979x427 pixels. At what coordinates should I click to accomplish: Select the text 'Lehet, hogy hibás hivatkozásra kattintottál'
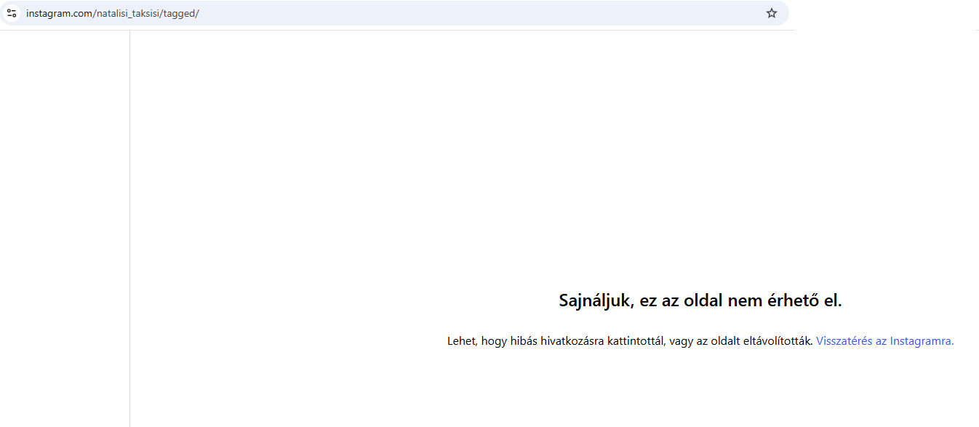(555, 340)
